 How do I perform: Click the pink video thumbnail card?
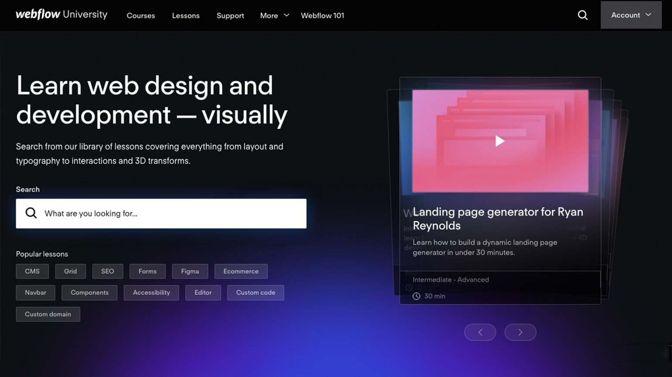click(x=500, y=141)
